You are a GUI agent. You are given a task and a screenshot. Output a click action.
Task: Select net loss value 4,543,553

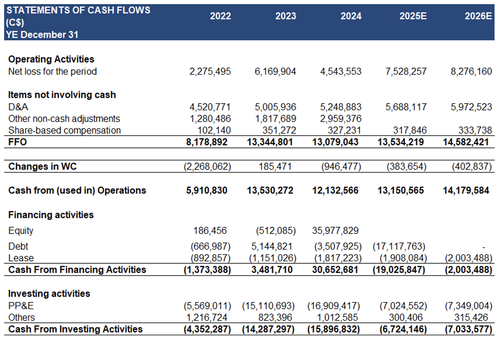click(341, 71)
